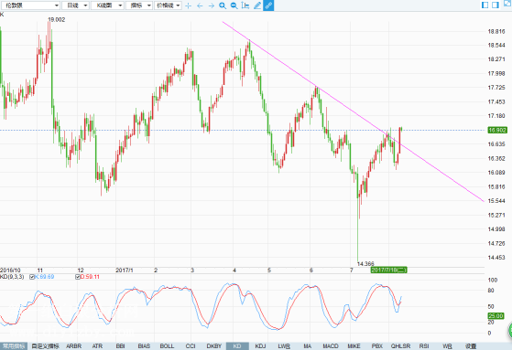
Task: Click the active KD indicator tab
Action: 237,346
